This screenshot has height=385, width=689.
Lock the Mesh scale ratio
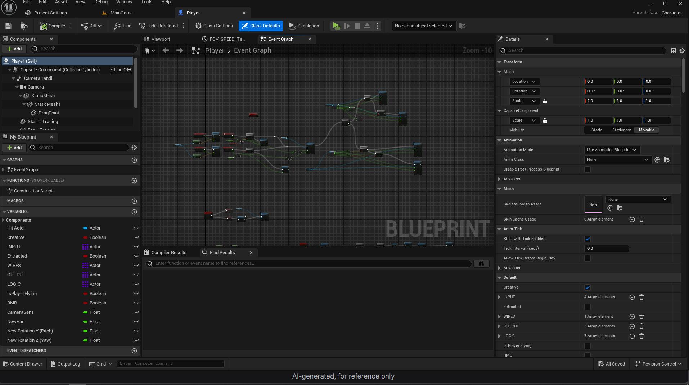[545, 101]
